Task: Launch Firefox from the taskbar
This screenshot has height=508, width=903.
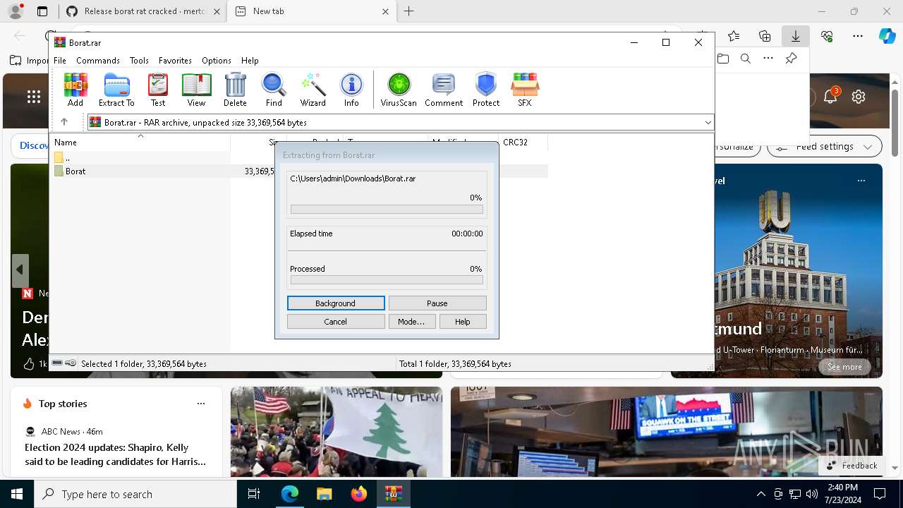Action: 359,494
